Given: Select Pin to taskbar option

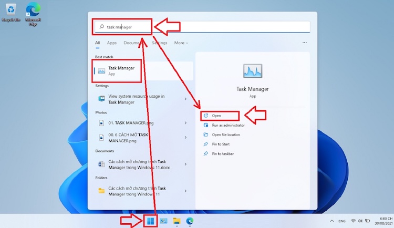Looking at the screenshot, I should click(x=223, y=153).
